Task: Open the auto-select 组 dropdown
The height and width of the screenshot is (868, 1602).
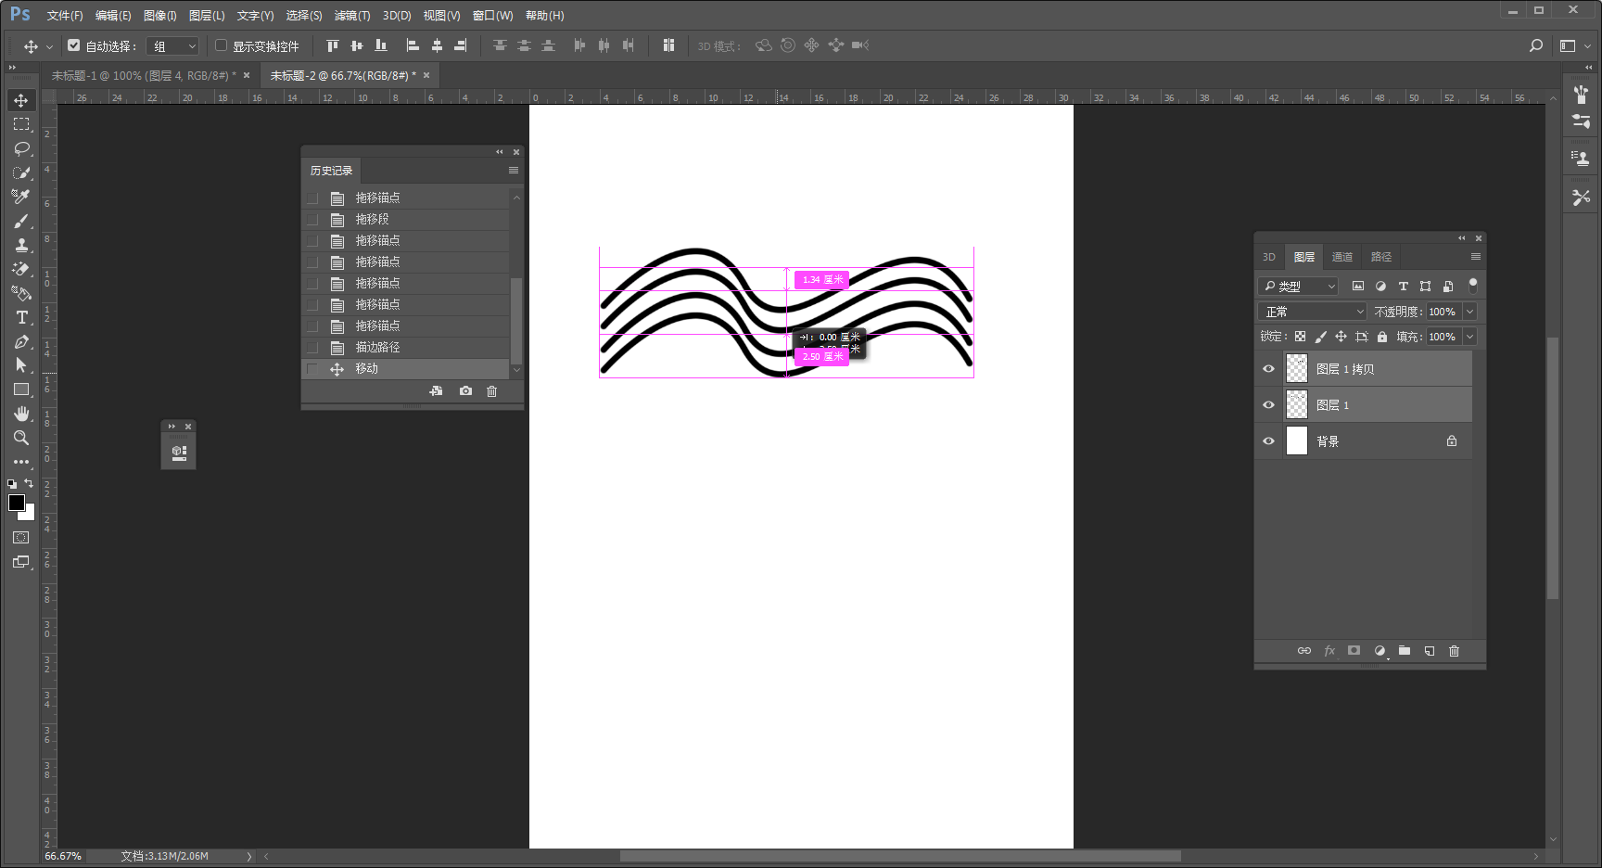Action: (174, 45)
